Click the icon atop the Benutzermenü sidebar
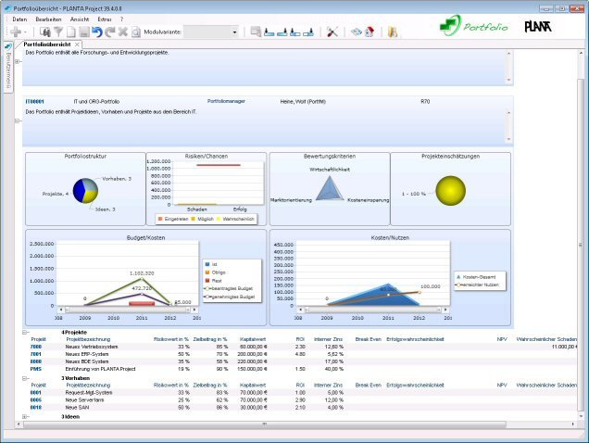Image resolution: width=589 pixels, height=443 pixels. 8,47
